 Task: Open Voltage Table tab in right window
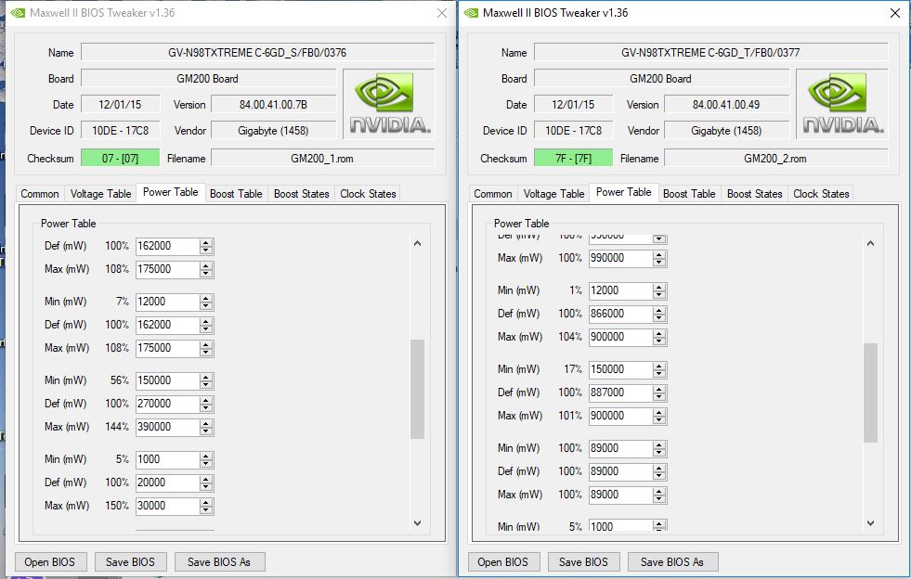point(553,194)
